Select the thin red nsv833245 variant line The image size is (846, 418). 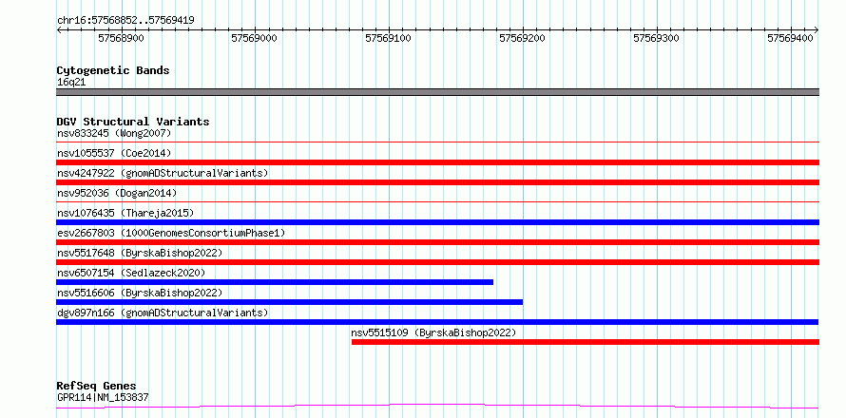[437, 142]
